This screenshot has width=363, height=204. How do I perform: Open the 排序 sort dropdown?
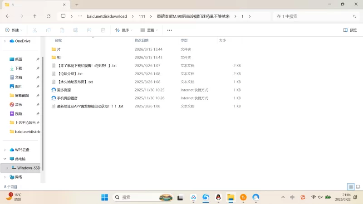coord(123,30)
